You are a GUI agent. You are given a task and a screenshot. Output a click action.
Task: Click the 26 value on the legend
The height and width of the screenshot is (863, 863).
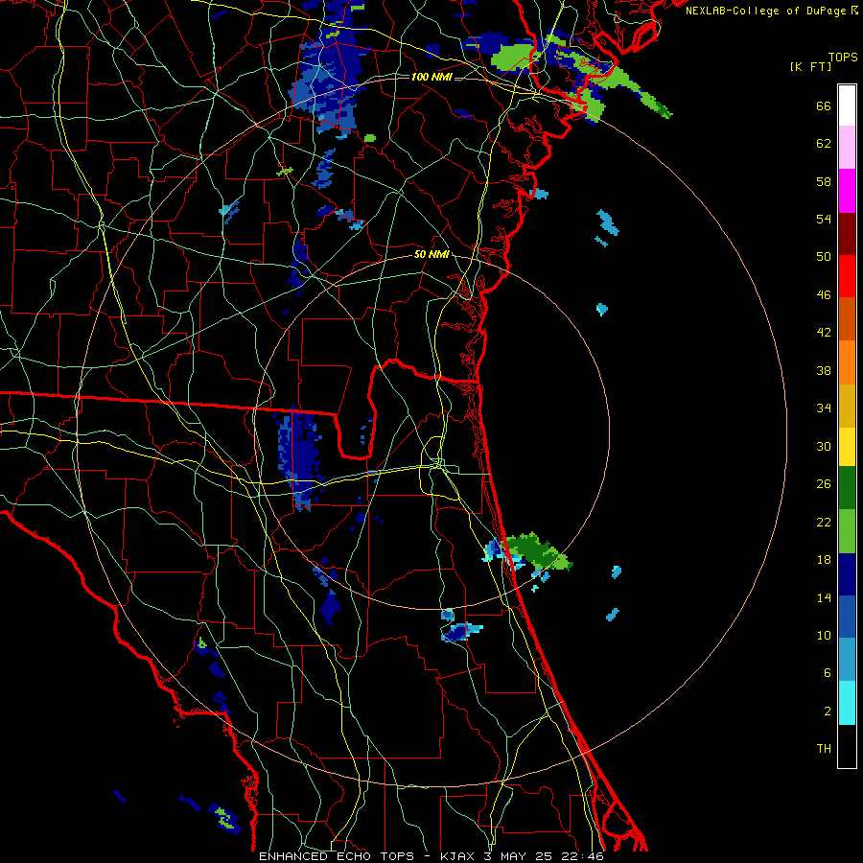click(824, 484)
